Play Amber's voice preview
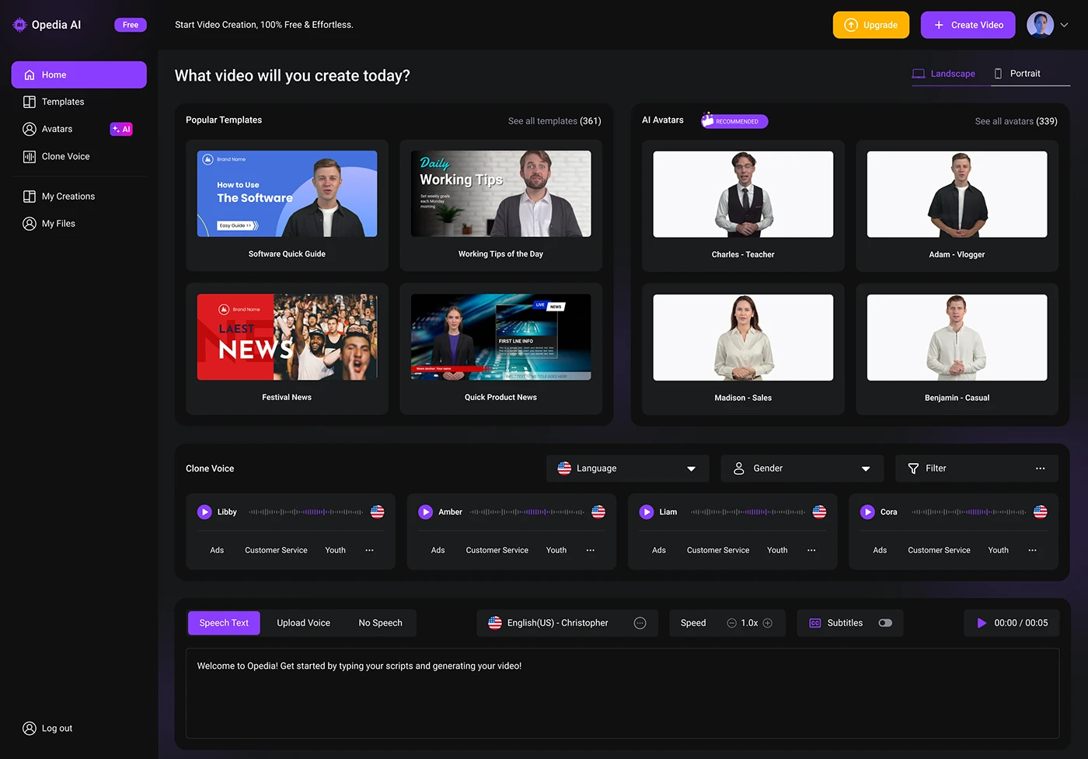Screen dimensions: 1088x759 [x=425, y=512]
